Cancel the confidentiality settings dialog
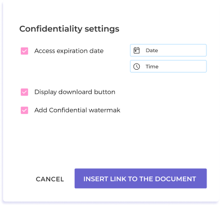This screenshot has height=206, width=220. [50, 179]
